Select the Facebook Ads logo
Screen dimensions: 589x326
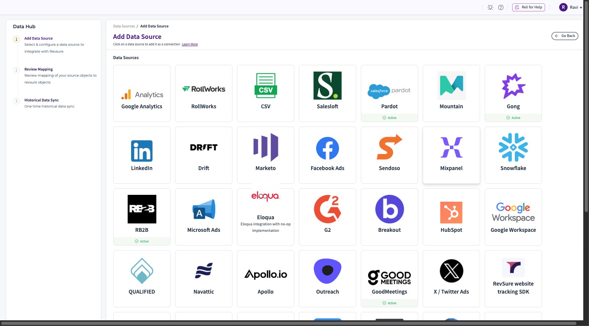pyautogui.click(x=328, y=148)
